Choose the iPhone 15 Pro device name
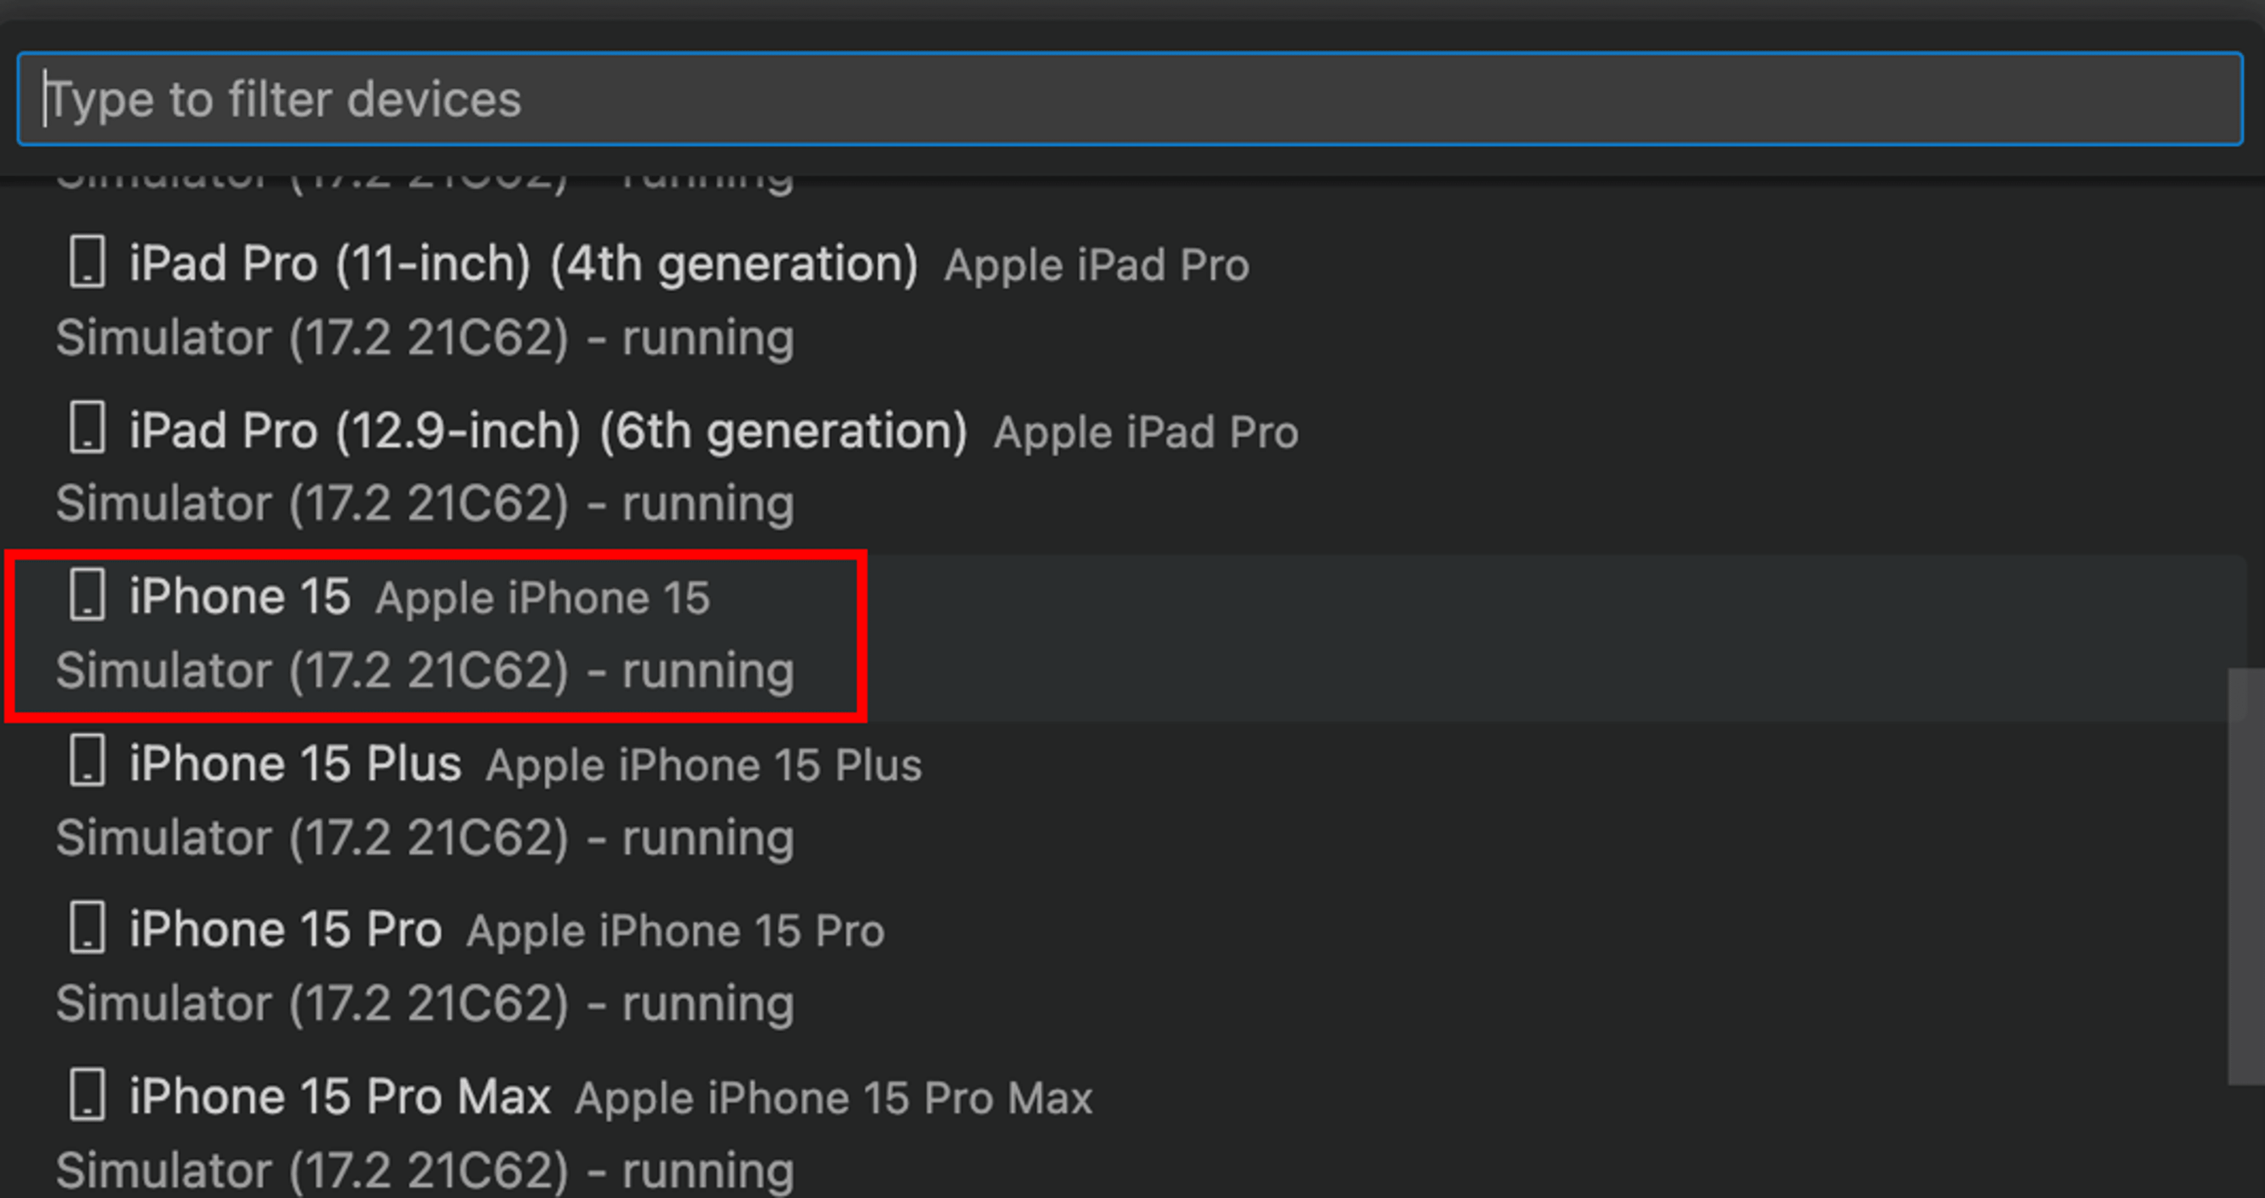This screenshot has height=1198, width=2265. point(285,929)
